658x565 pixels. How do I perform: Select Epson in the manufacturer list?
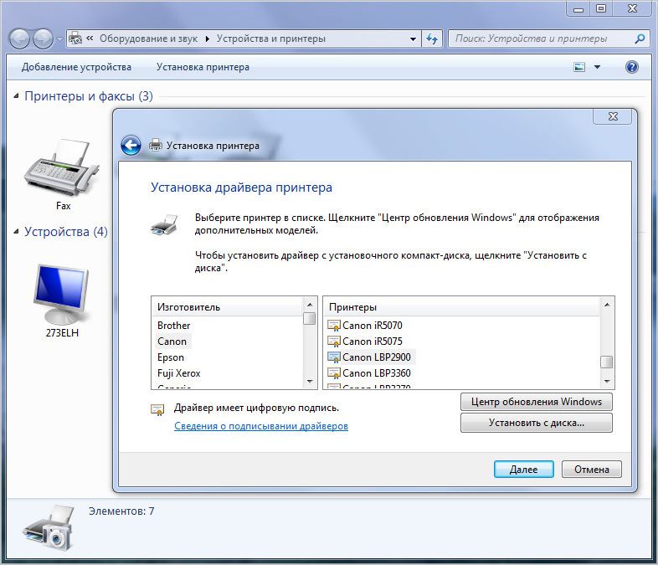tap(171, 357)
